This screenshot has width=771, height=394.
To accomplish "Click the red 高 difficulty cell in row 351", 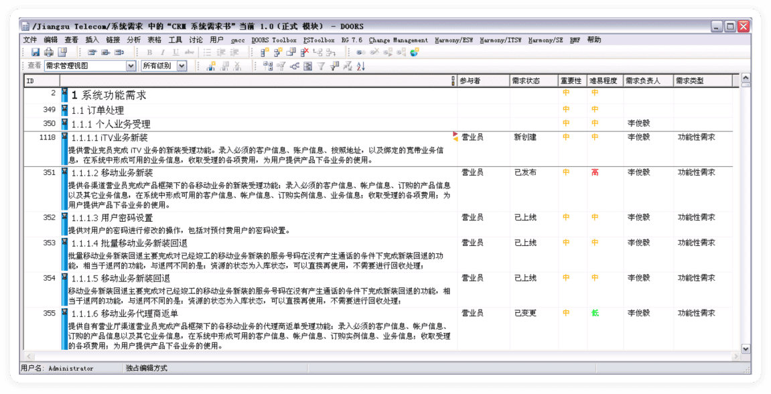I will point(595,172).
